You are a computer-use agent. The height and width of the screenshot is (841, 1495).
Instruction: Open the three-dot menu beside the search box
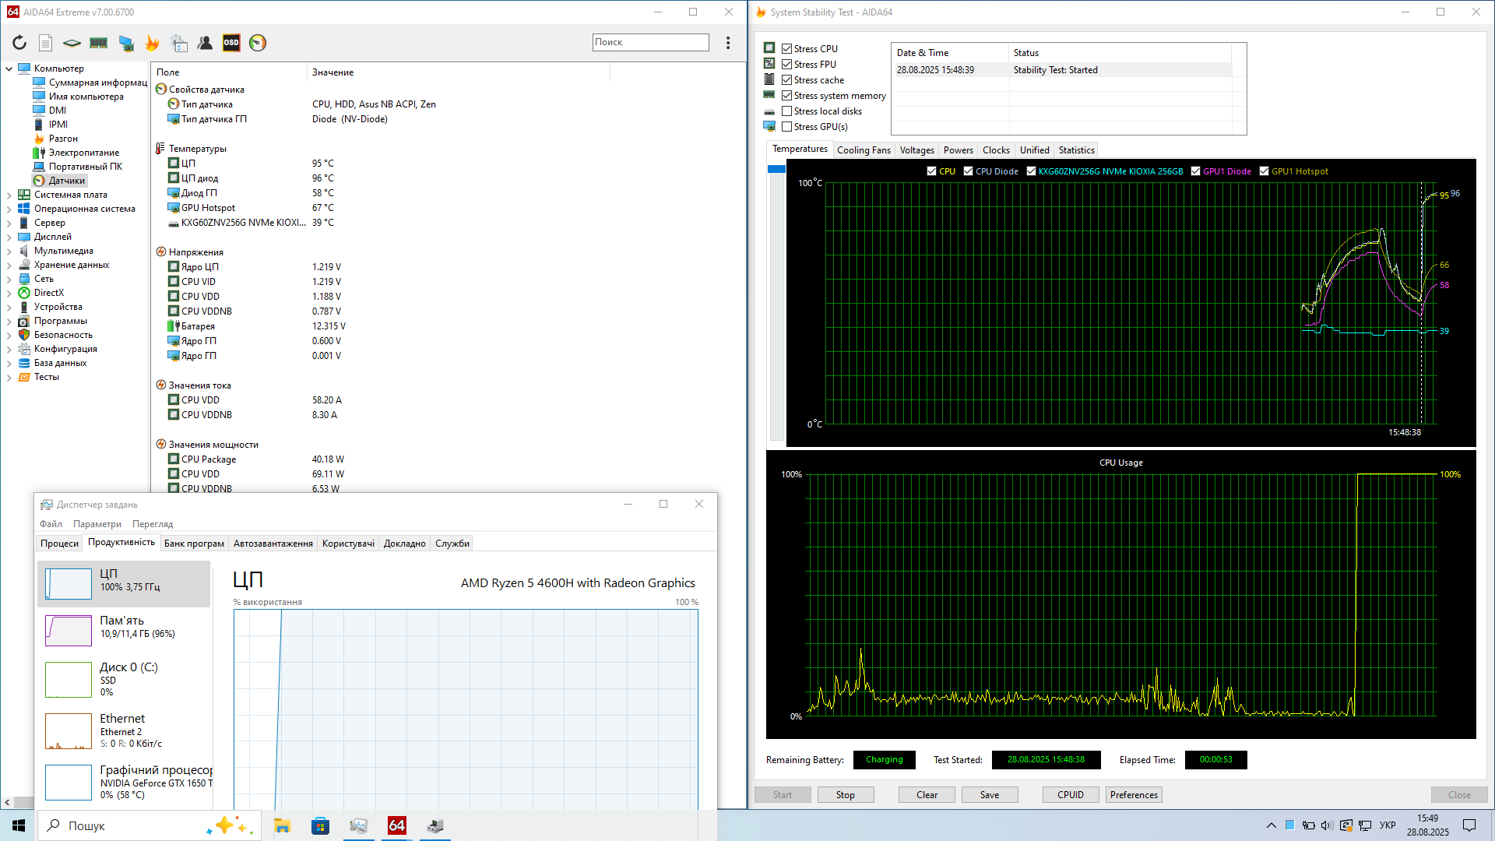(x=728, y=43)
